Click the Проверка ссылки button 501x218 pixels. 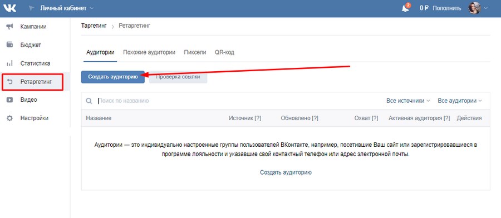click(178, 77)
